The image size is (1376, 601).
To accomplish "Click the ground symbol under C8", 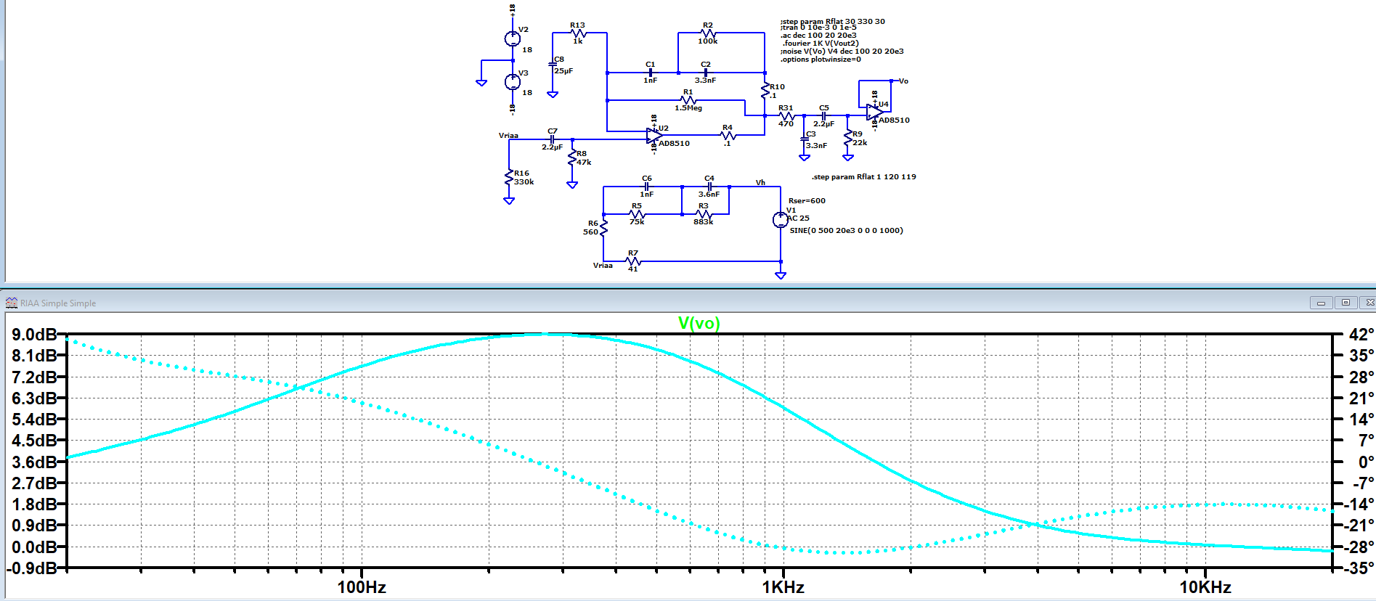I will (553, 94).
